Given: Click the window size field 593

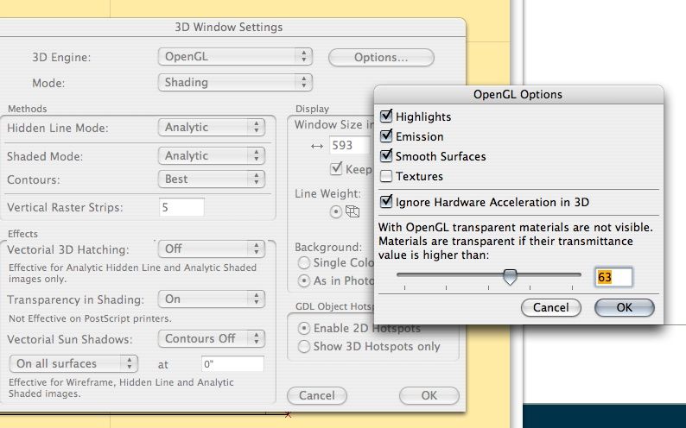Looking at the screenshot, I should click(352, 145).
